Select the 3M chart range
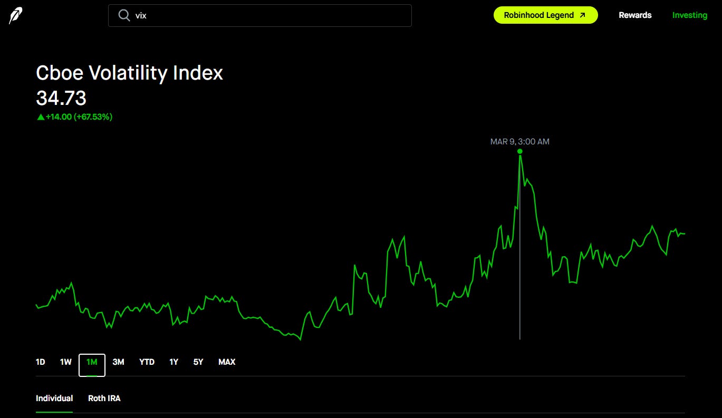Screen dimensions: 722x418 [118, 362]
